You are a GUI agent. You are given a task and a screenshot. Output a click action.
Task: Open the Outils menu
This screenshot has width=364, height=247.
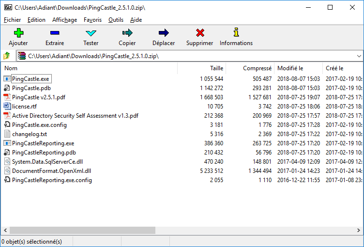116,20
